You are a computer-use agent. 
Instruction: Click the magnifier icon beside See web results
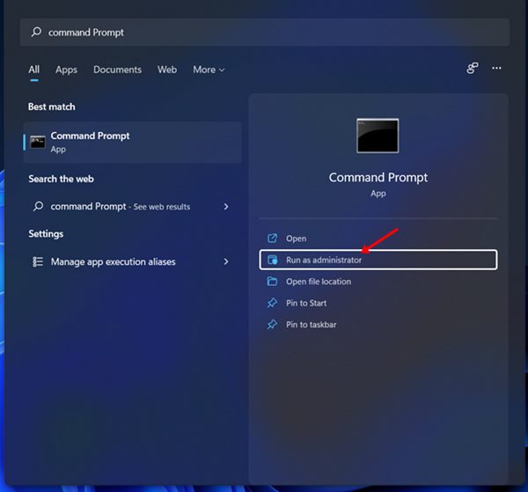[x=39, y=206]
